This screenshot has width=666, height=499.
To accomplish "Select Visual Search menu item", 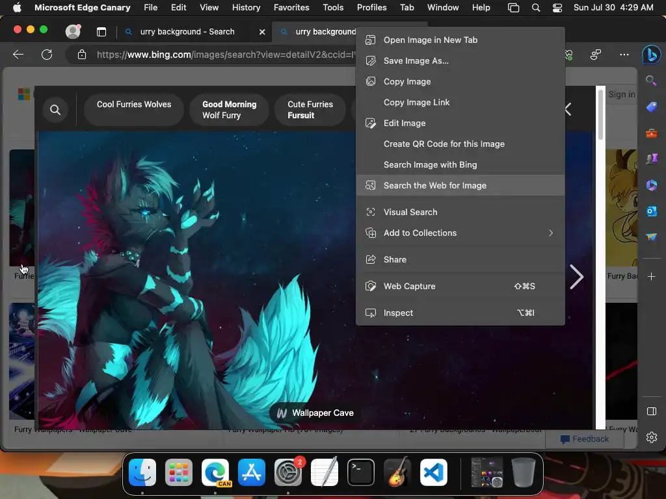I will point(460,212).
